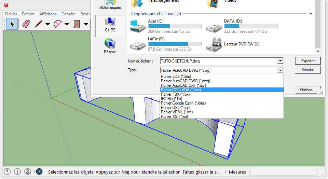Viewport: 328px width, 179px height.
Task: Select the Rectangle shape tool
Action: pyautogui.click(x=77, y=24)
